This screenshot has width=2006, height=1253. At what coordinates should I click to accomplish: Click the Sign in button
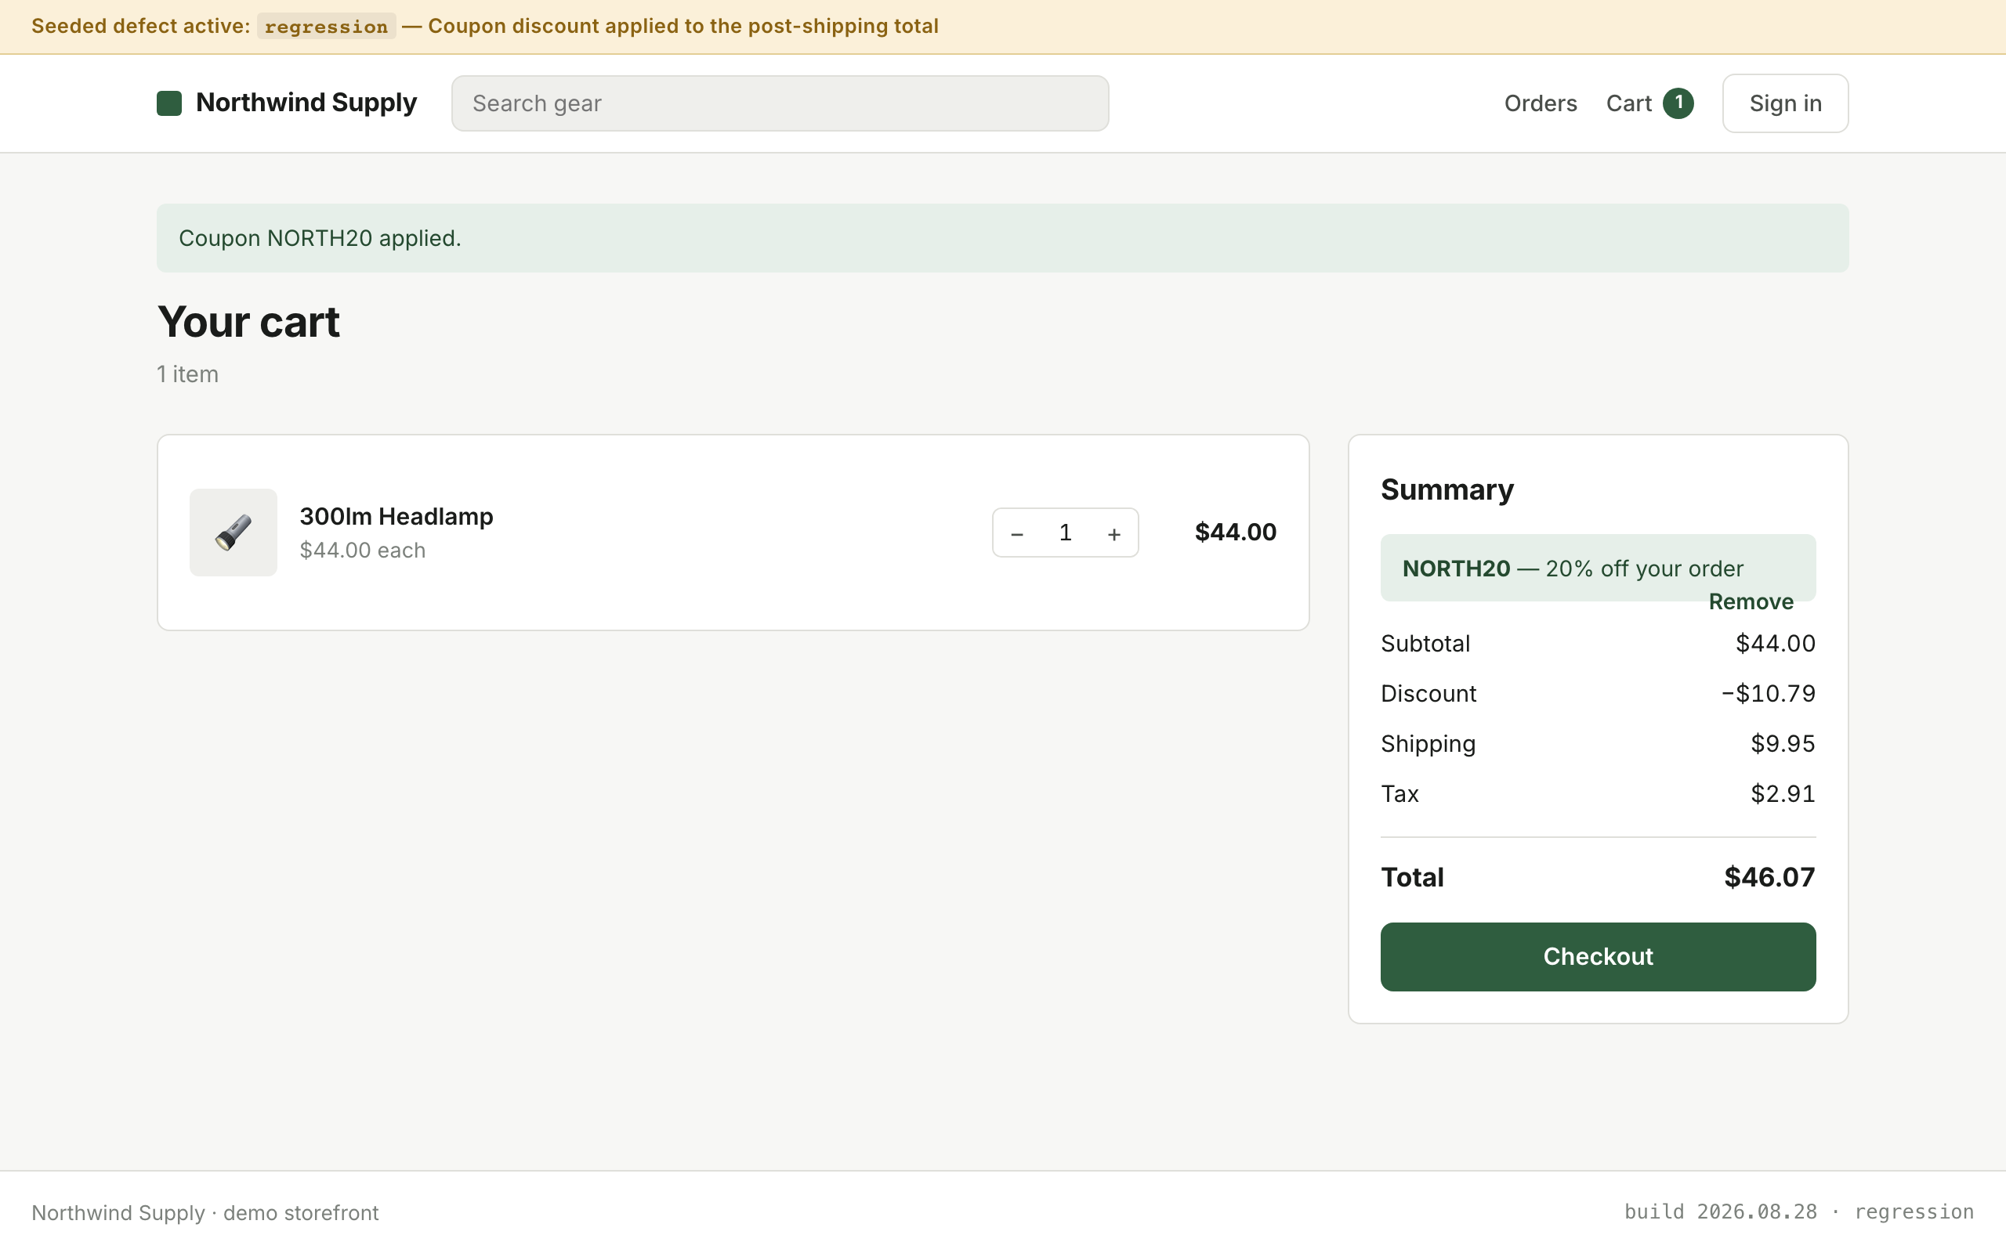coord(1786,103)
